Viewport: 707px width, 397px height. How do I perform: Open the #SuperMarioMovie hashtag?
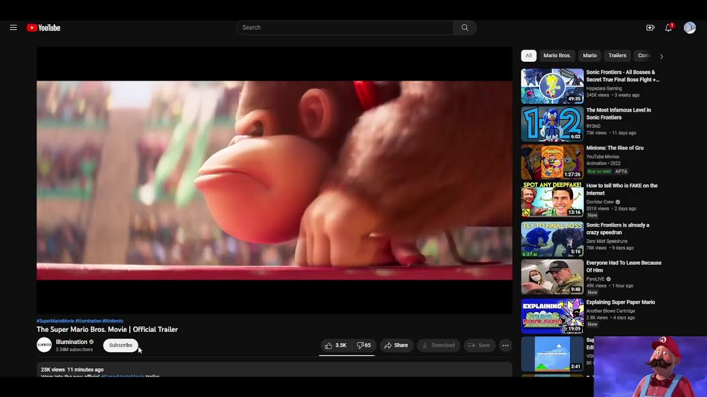[55, 321]
